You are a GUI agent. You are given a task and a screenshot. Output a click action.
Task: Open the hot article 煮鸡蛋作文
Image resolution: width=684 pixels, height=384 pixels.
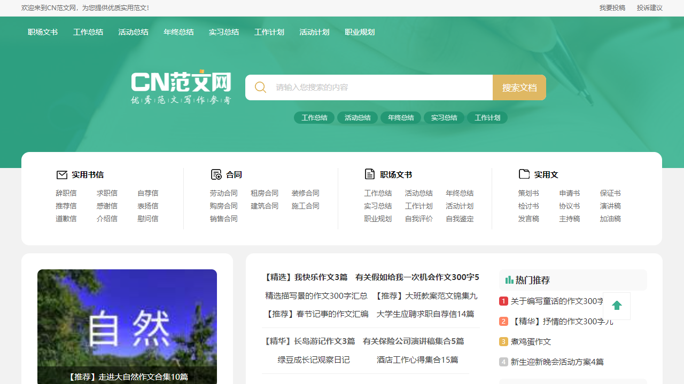530,341
